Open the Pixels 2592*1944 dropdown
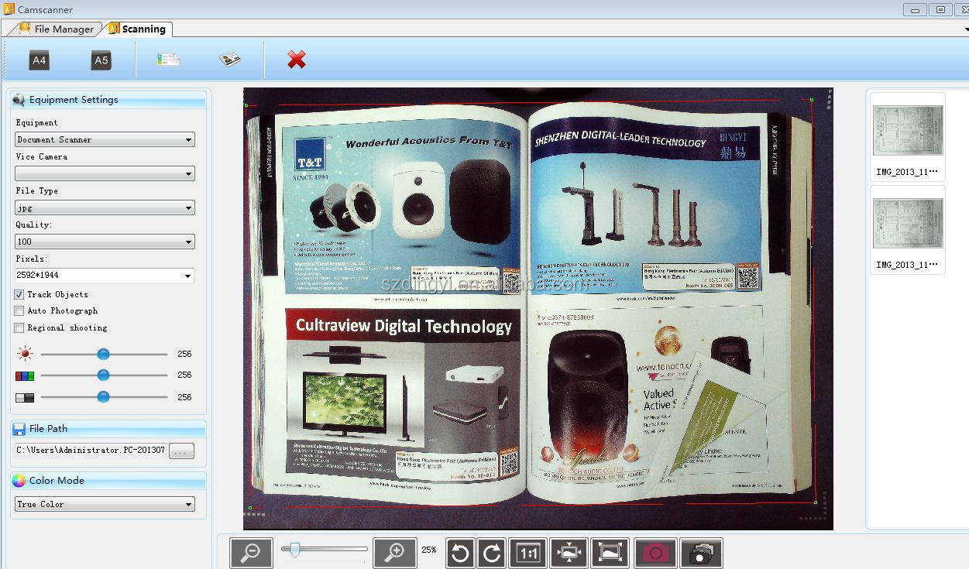The image size is (969, 569). [105, 276]
